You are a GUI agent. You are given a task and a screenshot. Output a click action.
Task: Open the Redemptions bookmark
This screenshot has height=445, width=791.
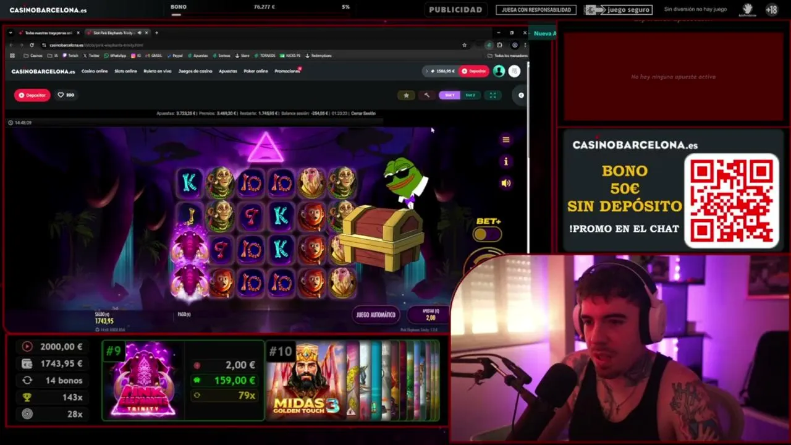click(x=318, y=56)
